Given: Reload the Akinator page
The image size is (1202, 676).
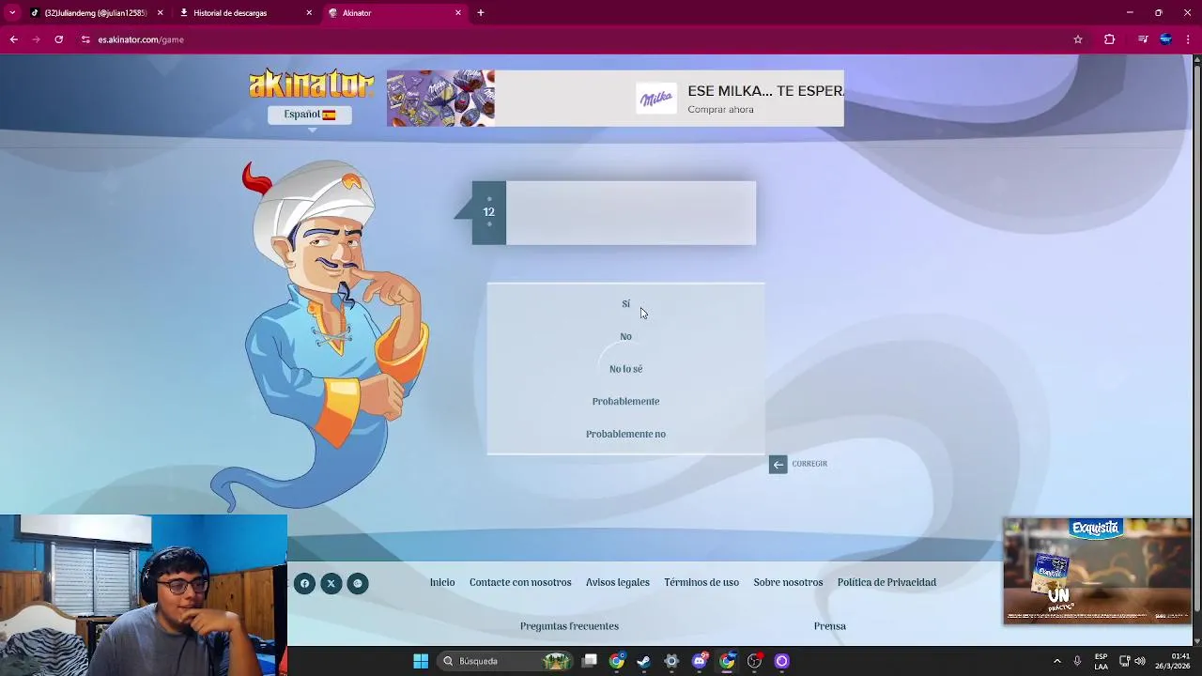Looking at the screenshot, I should point(58,39).
